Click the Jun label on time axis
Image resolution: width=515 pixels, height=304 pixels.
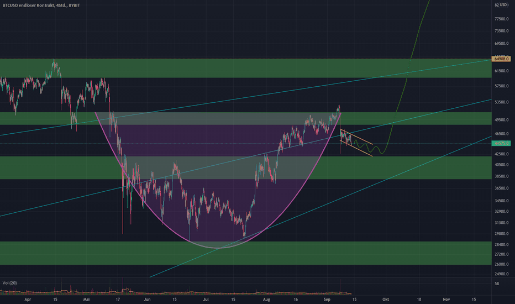pyautogui.click(x=147, y=300)
